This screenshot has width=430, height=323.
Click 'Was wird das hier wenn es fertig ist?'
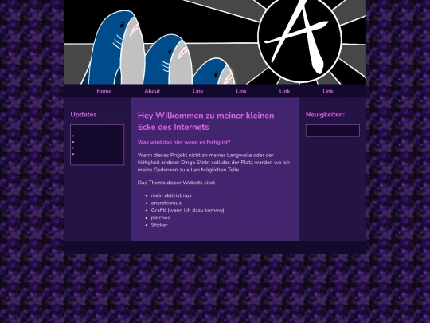[x=184, y=142]
